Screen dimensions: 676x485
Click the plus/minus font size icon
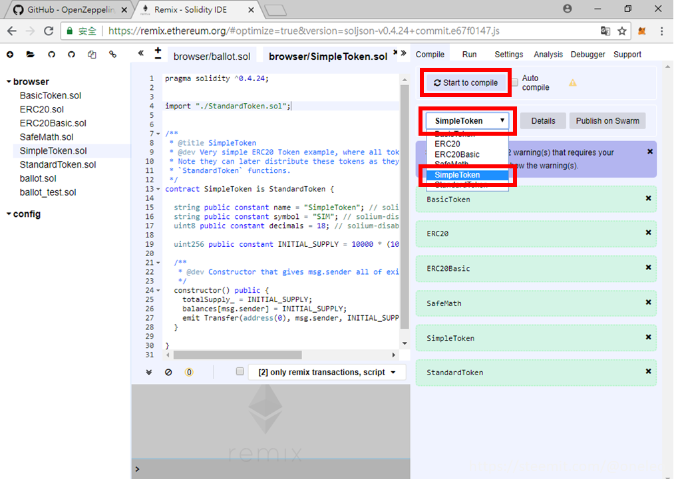pyautogui.click(x=158, y=53)
